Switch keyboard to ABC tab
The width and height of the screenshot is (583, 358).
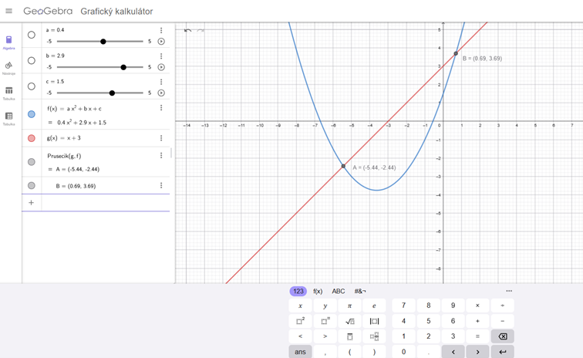pyautogui.click(x=339, y=292)
